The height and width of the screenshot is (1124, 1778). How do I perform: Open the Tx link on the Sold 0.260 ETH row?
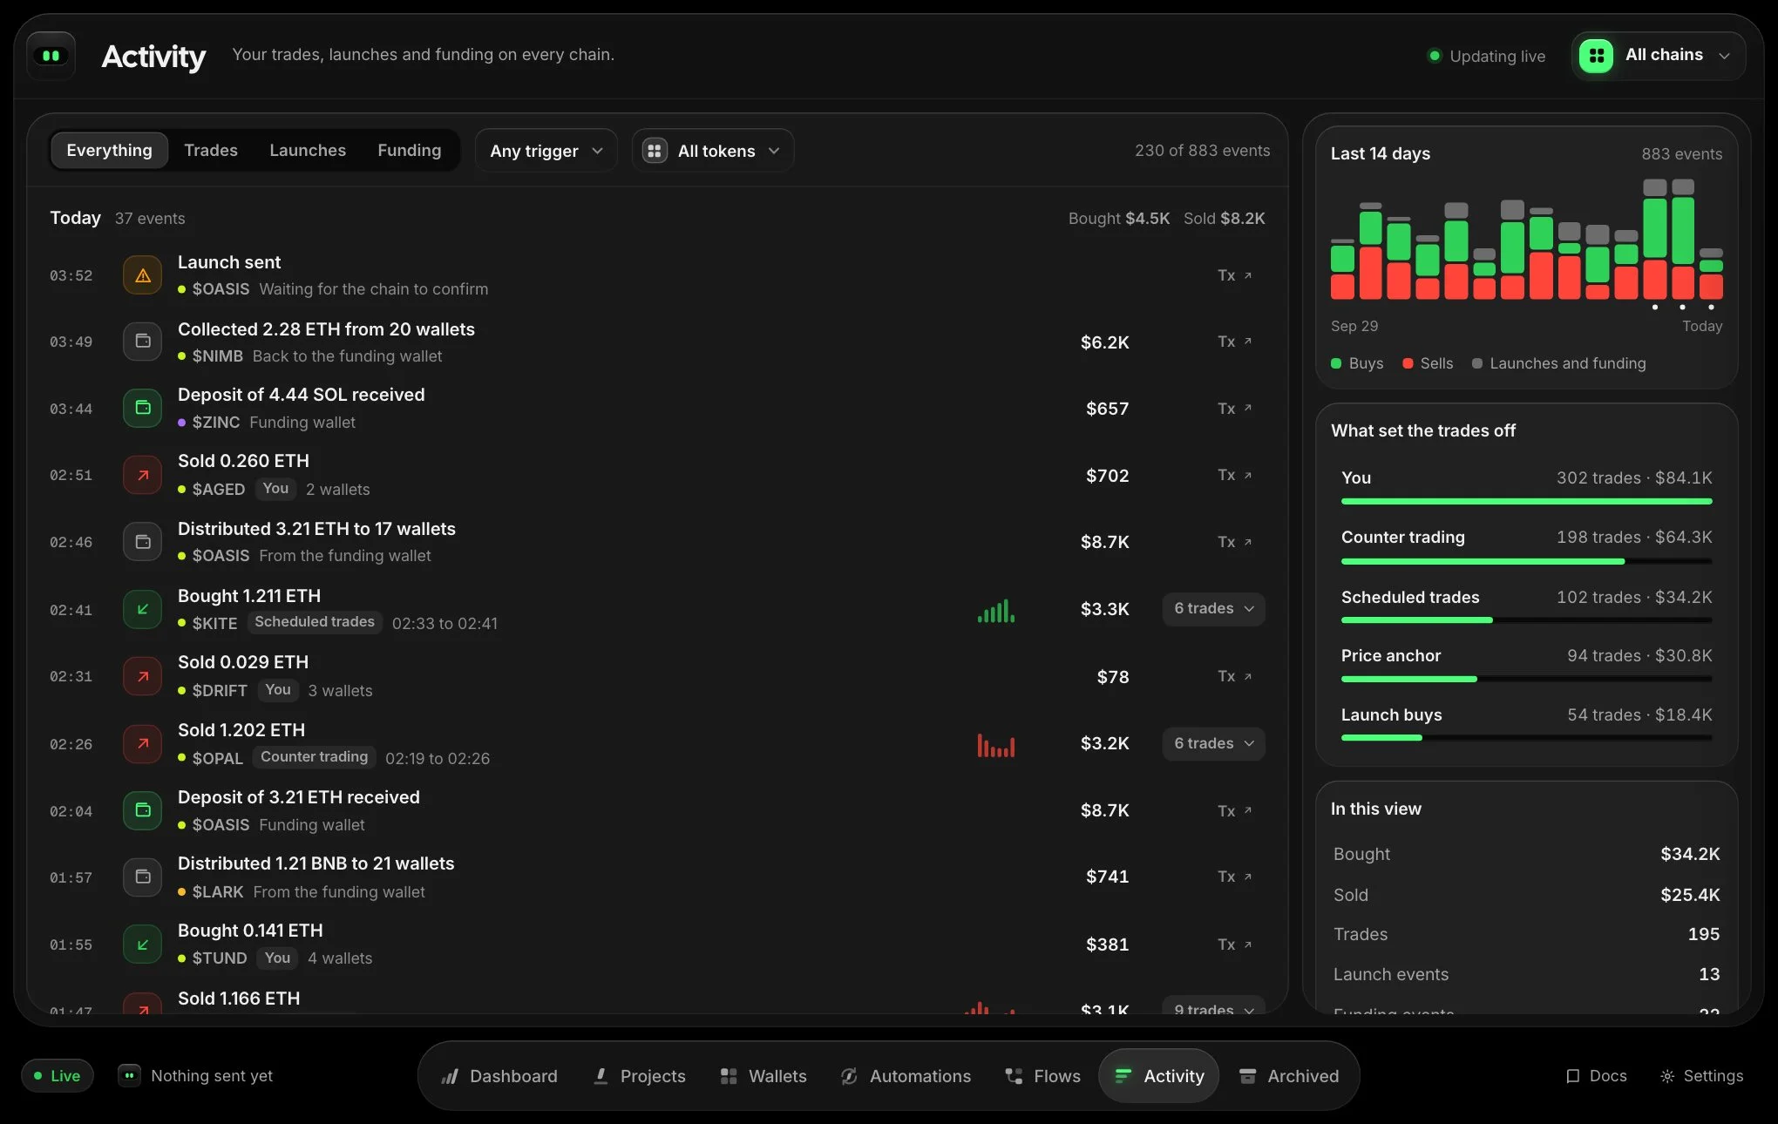1234,475
